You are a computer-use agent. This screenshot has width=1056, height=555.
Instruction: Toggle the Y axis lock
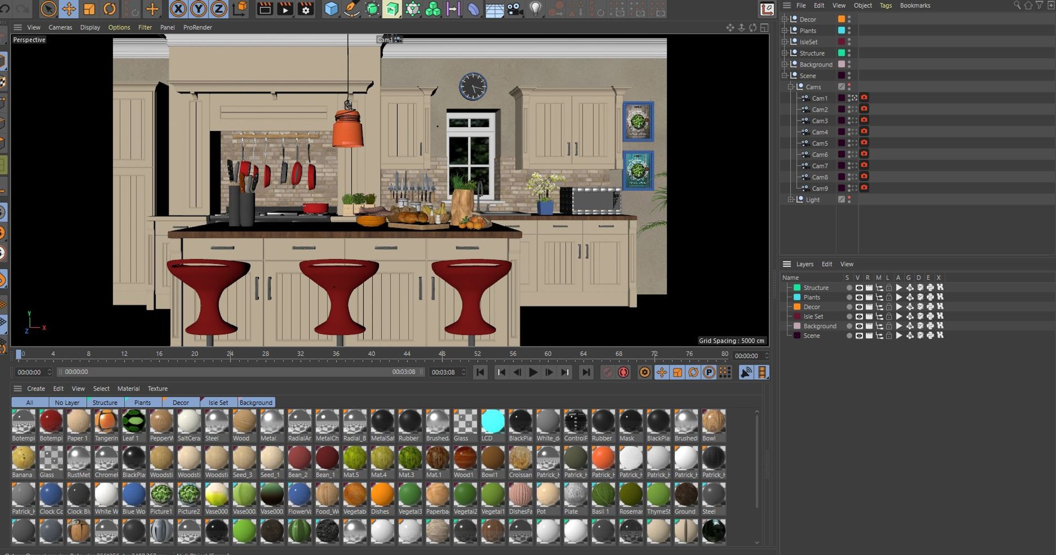pyautogui.click(x=198, y=9)
